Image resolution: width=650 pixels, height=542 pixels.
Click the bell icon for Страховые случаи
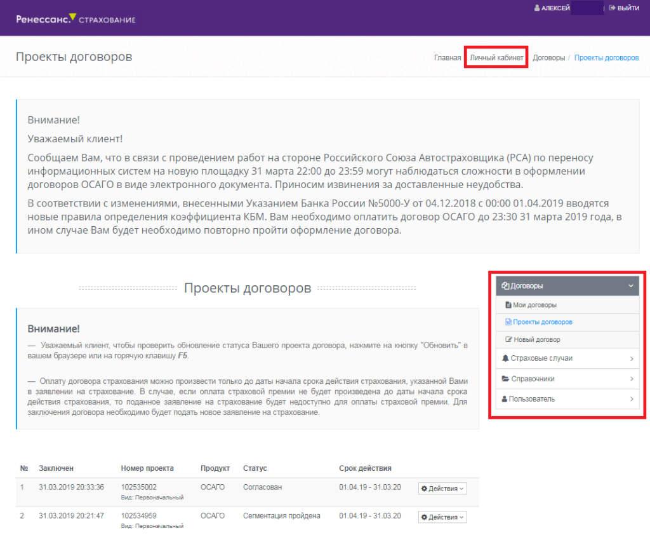coord(505,358)
